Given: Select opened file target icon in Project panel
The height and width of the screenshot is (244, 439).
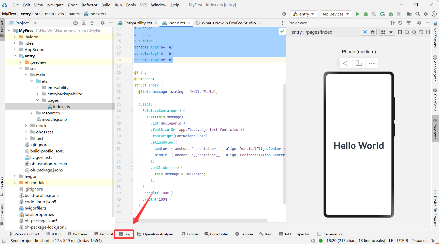Looking at the screenshot, I should click(76, 23).
